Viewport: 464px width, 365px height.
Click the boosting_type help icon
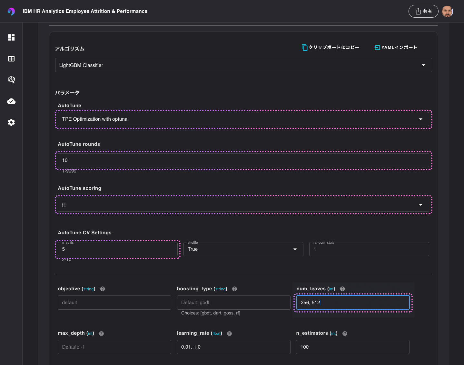tap(234, 289)
